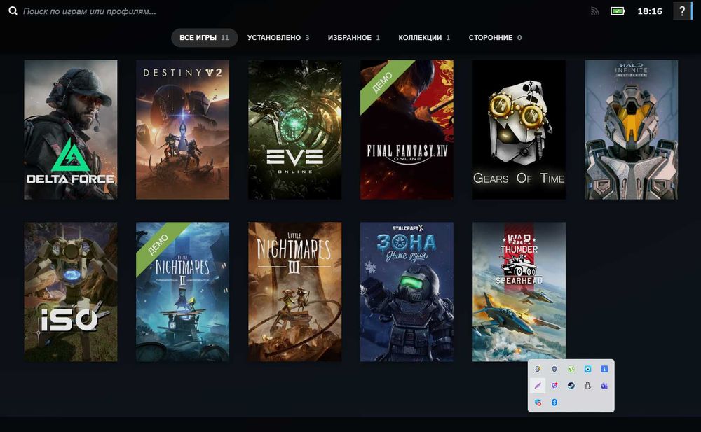Select the Halo Infinite Multiplayer cover
Image resolution: width=701 pixels, height=432 pixels.
pos(632,130)
